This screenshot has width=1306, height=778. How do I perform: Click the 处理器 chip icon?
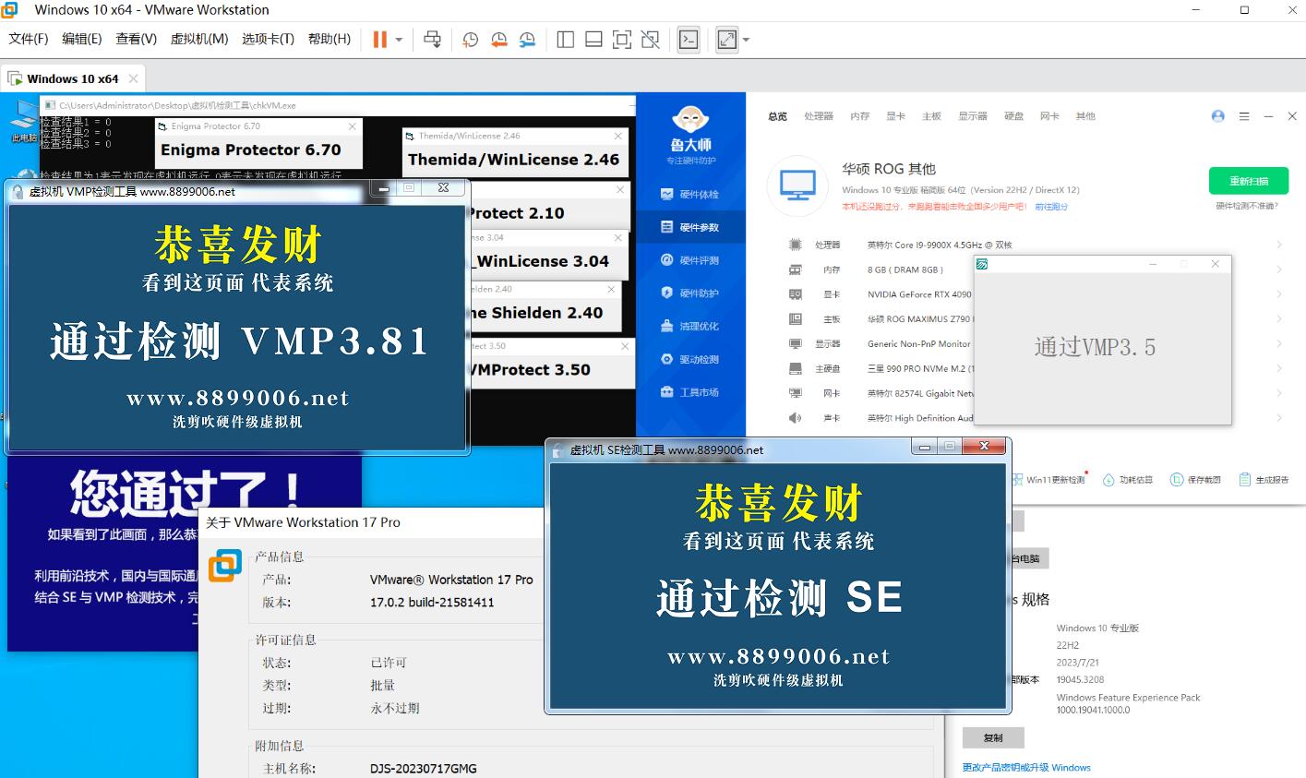tap(795, 245)
